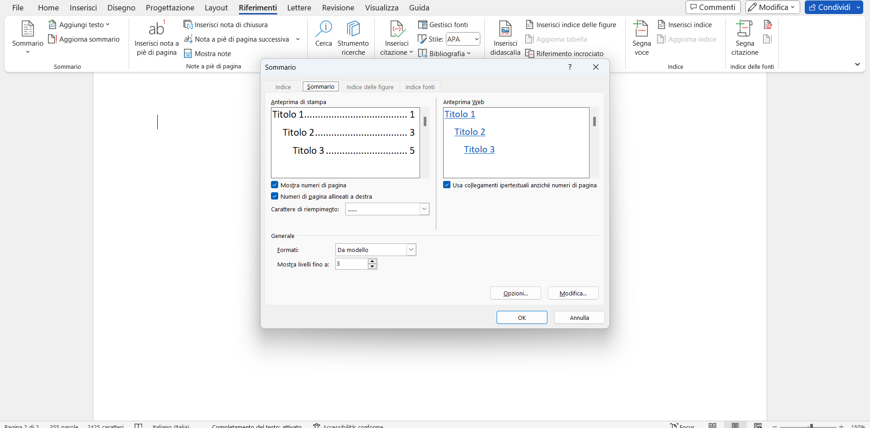
Task: Click Inserisci nota a piè di pagina icon
Action: pos(156,29)
